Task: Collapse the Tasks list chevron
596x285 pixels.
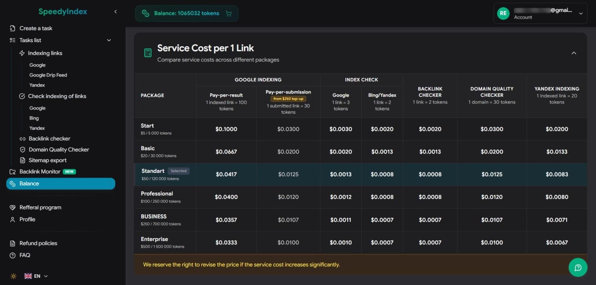Action: 109,40
